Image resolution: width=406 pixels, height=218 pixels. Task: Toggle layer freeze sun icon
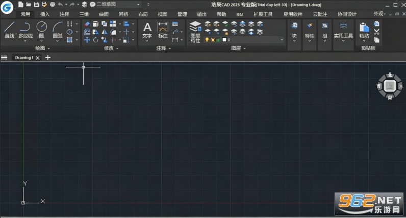click(213, 40)
